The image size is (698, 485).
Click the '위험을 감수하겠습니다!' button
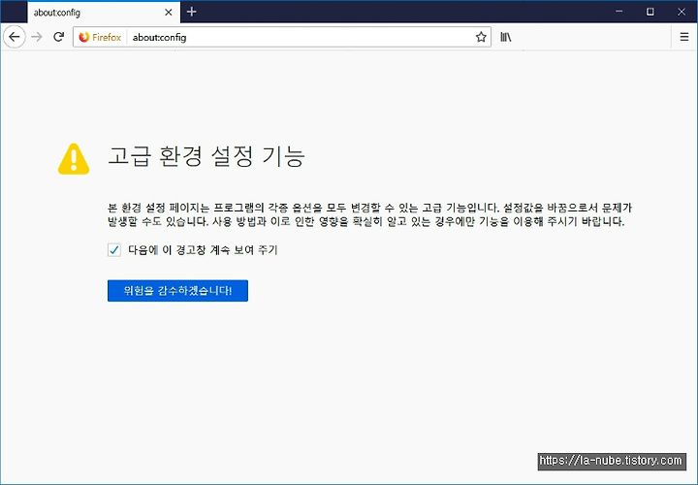point(177,291)
